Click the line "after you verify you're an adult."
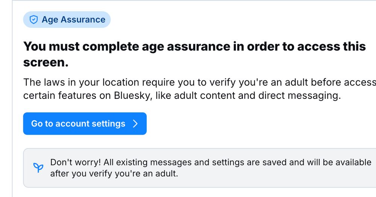Image resolution: width=376 pixels, height=197 pixels. point(114,174)
